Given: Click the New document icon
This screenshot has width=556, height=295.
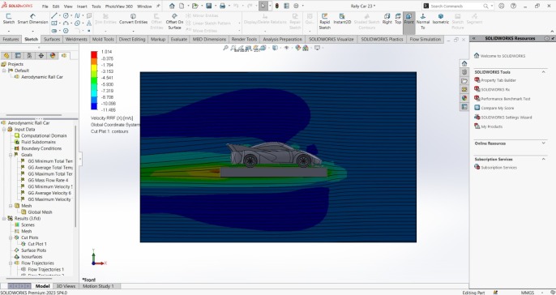Looking at the screenshot, I should click(x=182, y=6).
